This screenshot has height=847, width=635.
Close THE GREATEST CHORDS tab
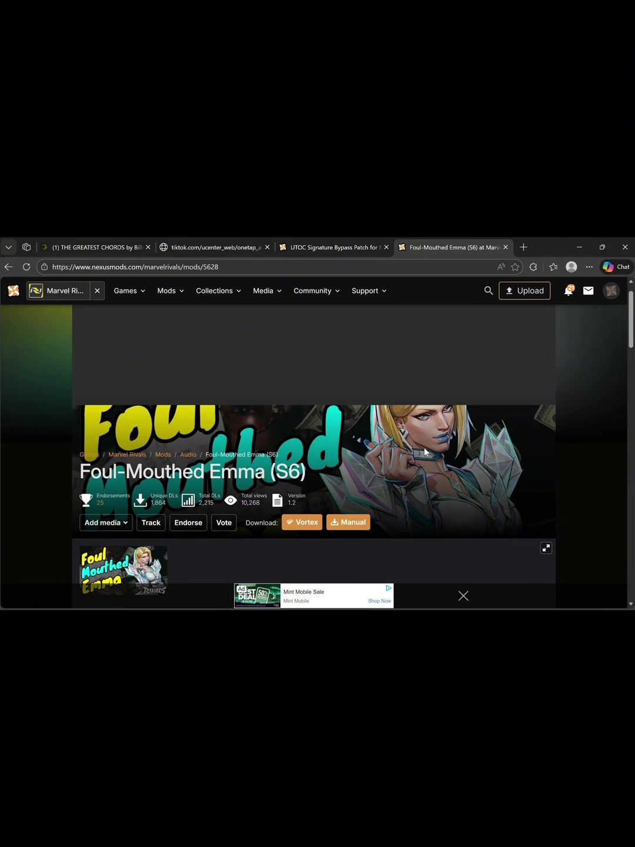[148, 248]
